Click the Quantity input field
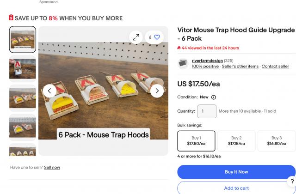Image resolution: width=296 pixels, height=194 pixels. 207,111
